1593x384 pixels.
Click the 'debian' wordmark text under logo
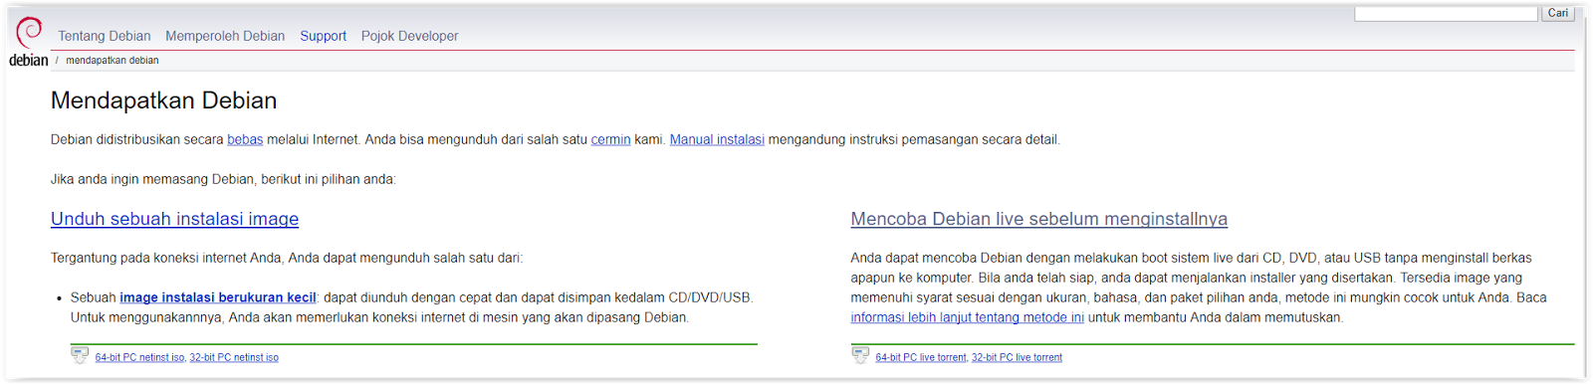[29, 60]
